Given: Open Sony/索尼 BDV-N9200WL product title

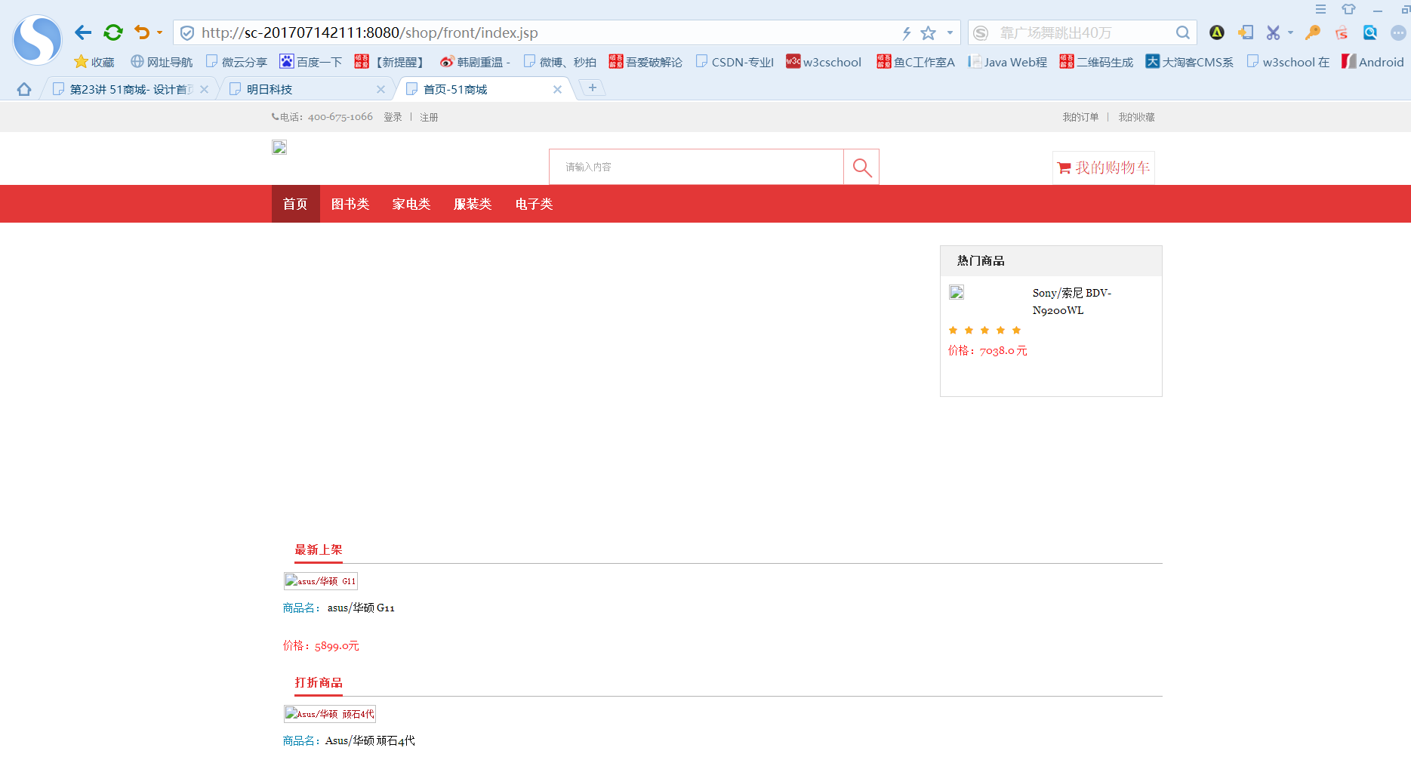Looking at the screenshot, I should pos(1072,301).
